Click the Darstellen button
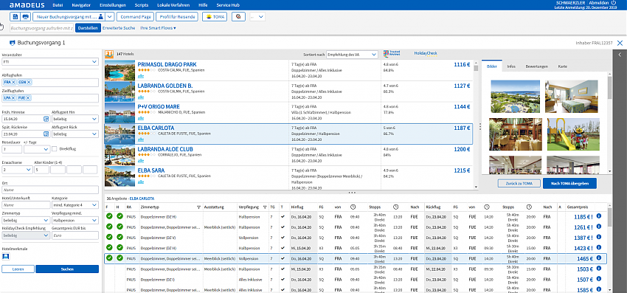This screenshot has height=293, width=627. point(88,28)
